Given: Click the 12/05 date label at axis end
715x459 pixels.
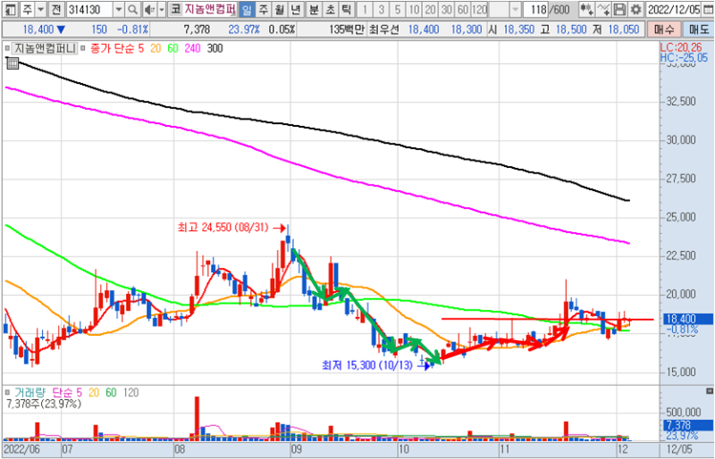Looking at the screenshot, I should 679,449.
